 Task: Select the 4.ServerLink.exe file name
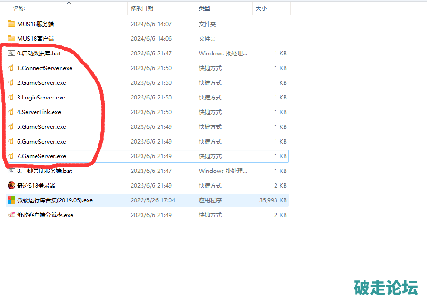pyautogui.click(x=39, y=112)
